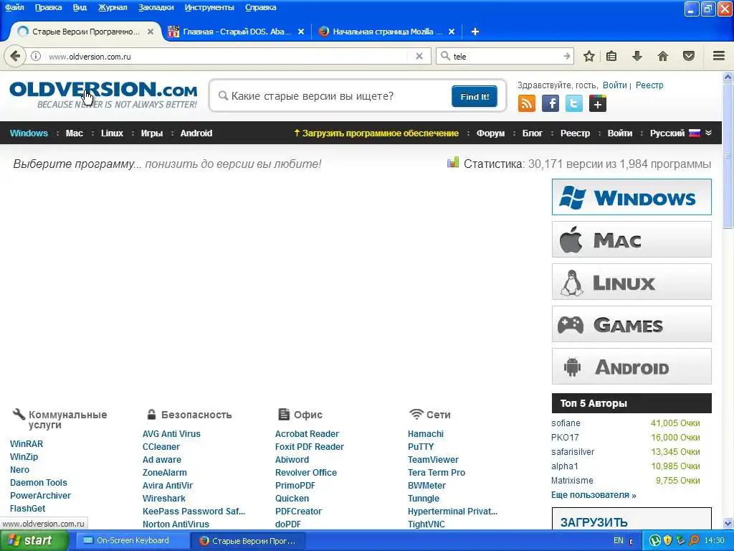Open the EN language indicator in taskbar
Image resolution: width=734 pixels, height=551 pixels.
618,541
